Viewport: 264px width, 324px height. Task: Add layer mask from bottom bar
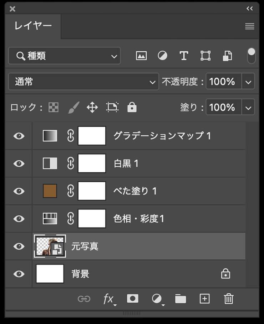coord(133,299)
